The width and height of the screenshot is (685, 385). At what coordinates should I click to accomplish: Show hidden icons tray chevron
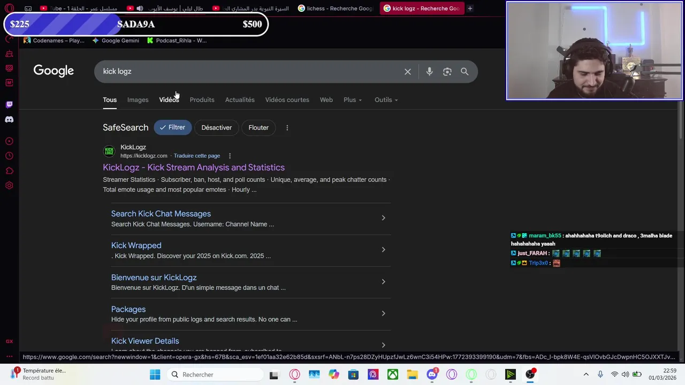tap(586, 374)
